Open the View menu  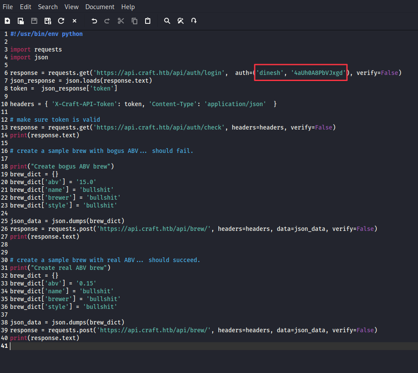(x=71, y=7)
